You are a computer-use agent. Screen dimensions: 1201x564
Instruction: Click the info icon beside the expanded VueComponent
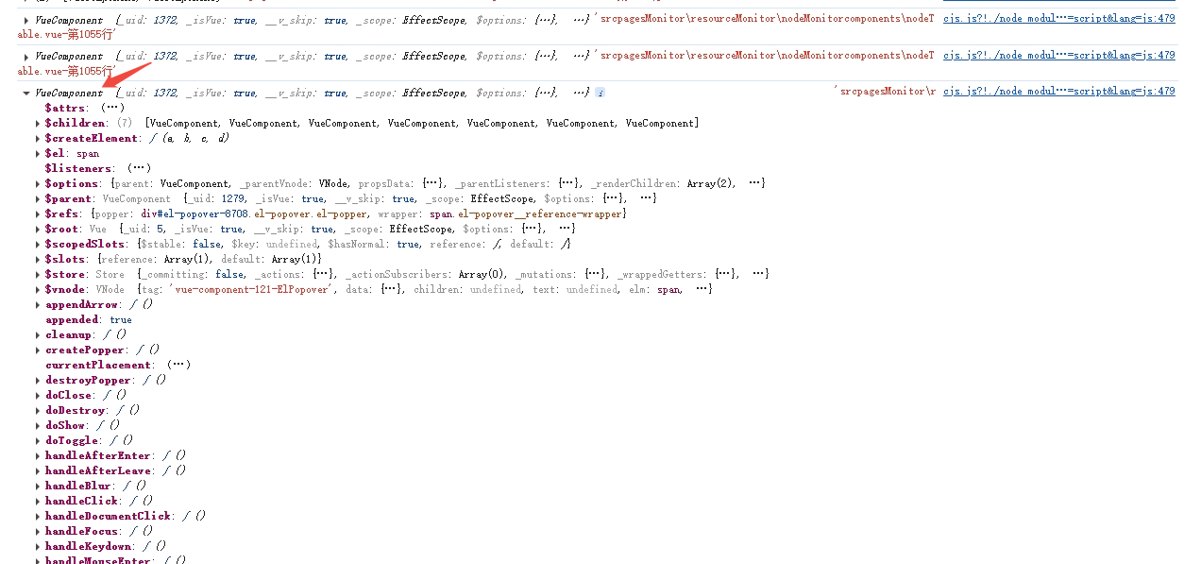point(600,93)
